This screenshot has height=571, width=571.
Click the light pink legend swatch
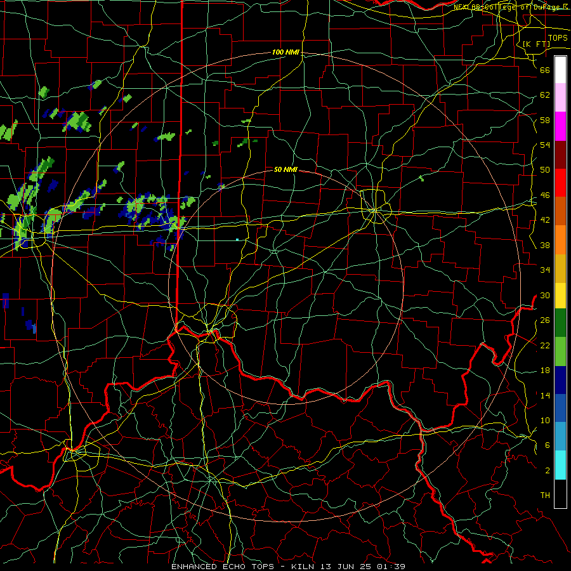[560, 97]
